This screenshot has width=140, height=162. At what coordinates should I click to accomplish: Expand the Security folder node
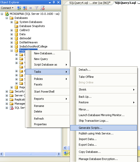pos(7,91)
